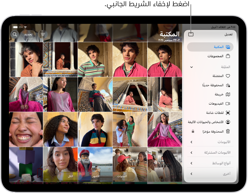The height and width of the screenshot is (193, 248).
Task: Tap the أنواع الوسائط section heading
Action: tap(221, 163)
